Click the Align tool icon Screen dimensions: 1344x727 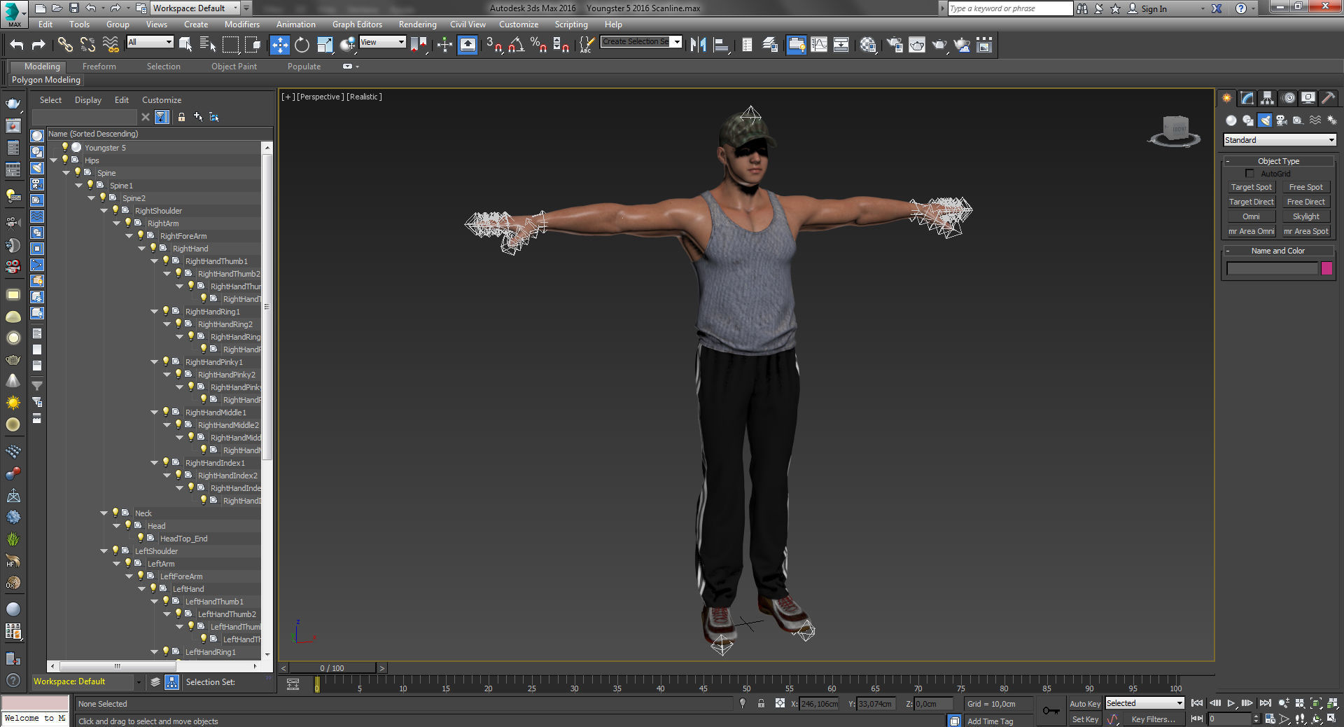click(721, 45)
